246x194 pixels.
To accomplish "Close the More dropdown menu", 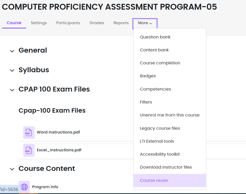I will 145,23.
